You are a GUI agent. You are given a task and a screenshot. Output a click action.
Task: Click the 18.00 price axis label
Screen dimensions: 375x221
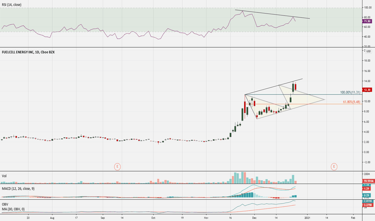coord(367,61)
